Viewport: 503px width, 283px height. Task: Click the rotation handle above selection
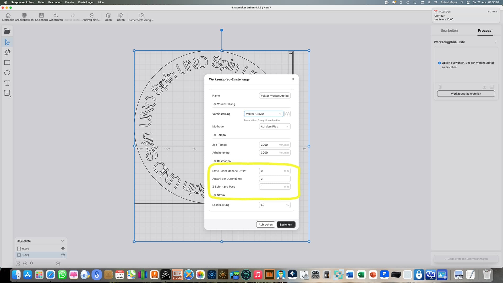tap(222, 30)
